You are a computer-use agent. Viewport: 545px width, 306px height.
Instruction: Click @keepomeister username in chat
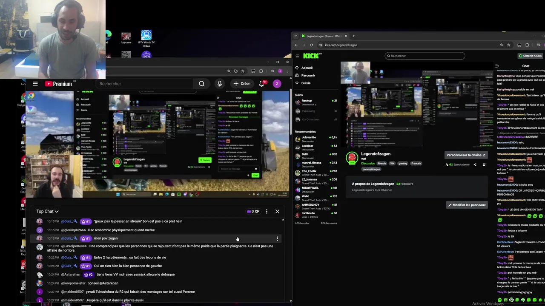point(73,283)
